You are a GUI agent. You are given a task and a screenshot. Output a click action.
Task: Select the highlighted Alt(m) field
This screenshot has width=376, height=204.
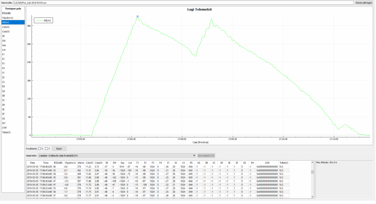6,22
